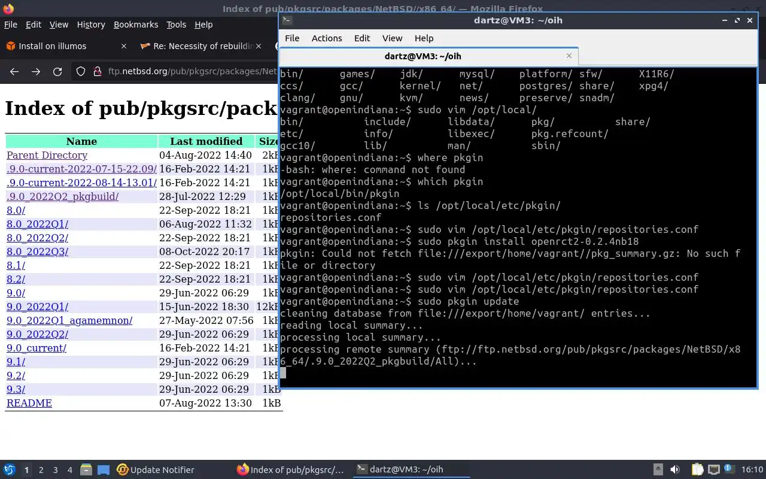Click the Firefox back arrow button
This screenshot has height=479, width=766.
pos(14,71)
